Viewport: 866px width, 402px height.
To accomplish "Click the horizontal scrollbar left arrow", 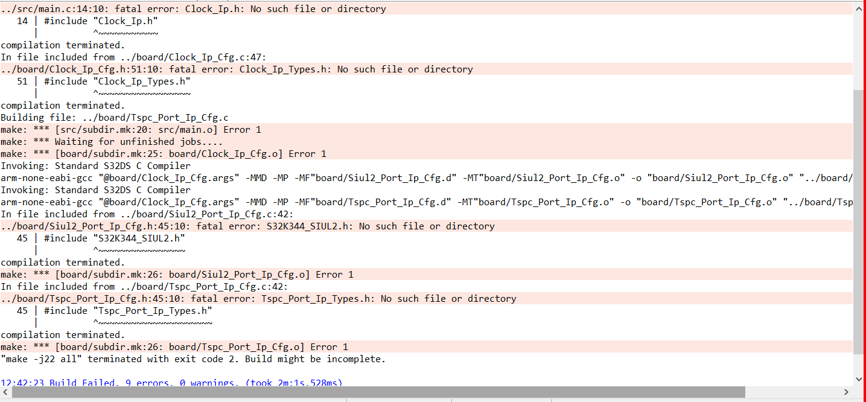I will [x=5, y=392].
